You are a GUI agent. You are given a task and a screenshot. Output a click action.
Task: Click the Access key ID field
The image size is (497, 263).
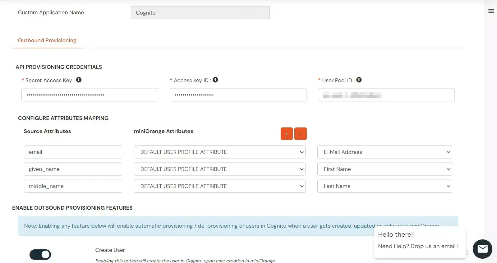238,95
